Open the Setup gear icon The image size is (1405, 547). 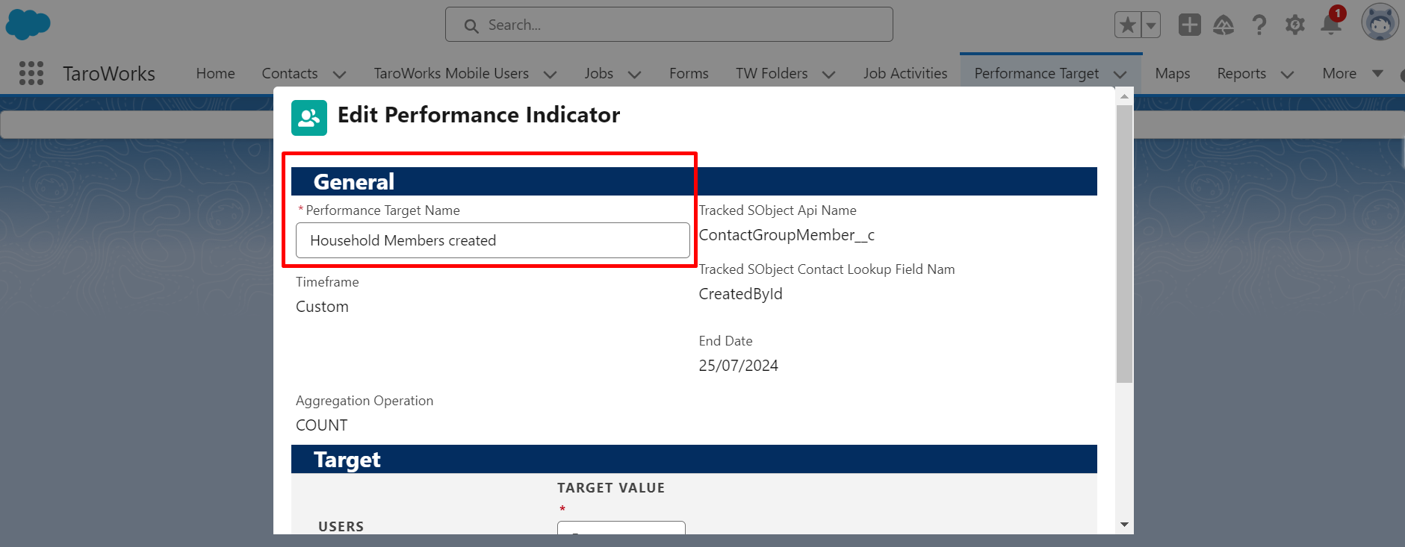point(1294,25)
